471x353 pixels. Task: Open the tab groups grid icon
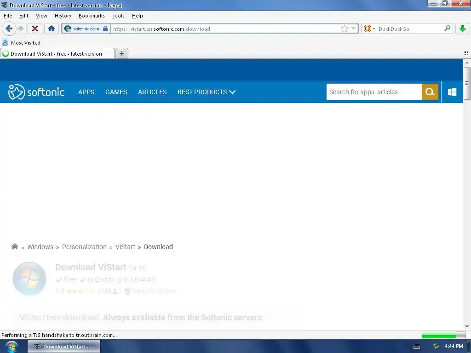[x=466, y=53]
